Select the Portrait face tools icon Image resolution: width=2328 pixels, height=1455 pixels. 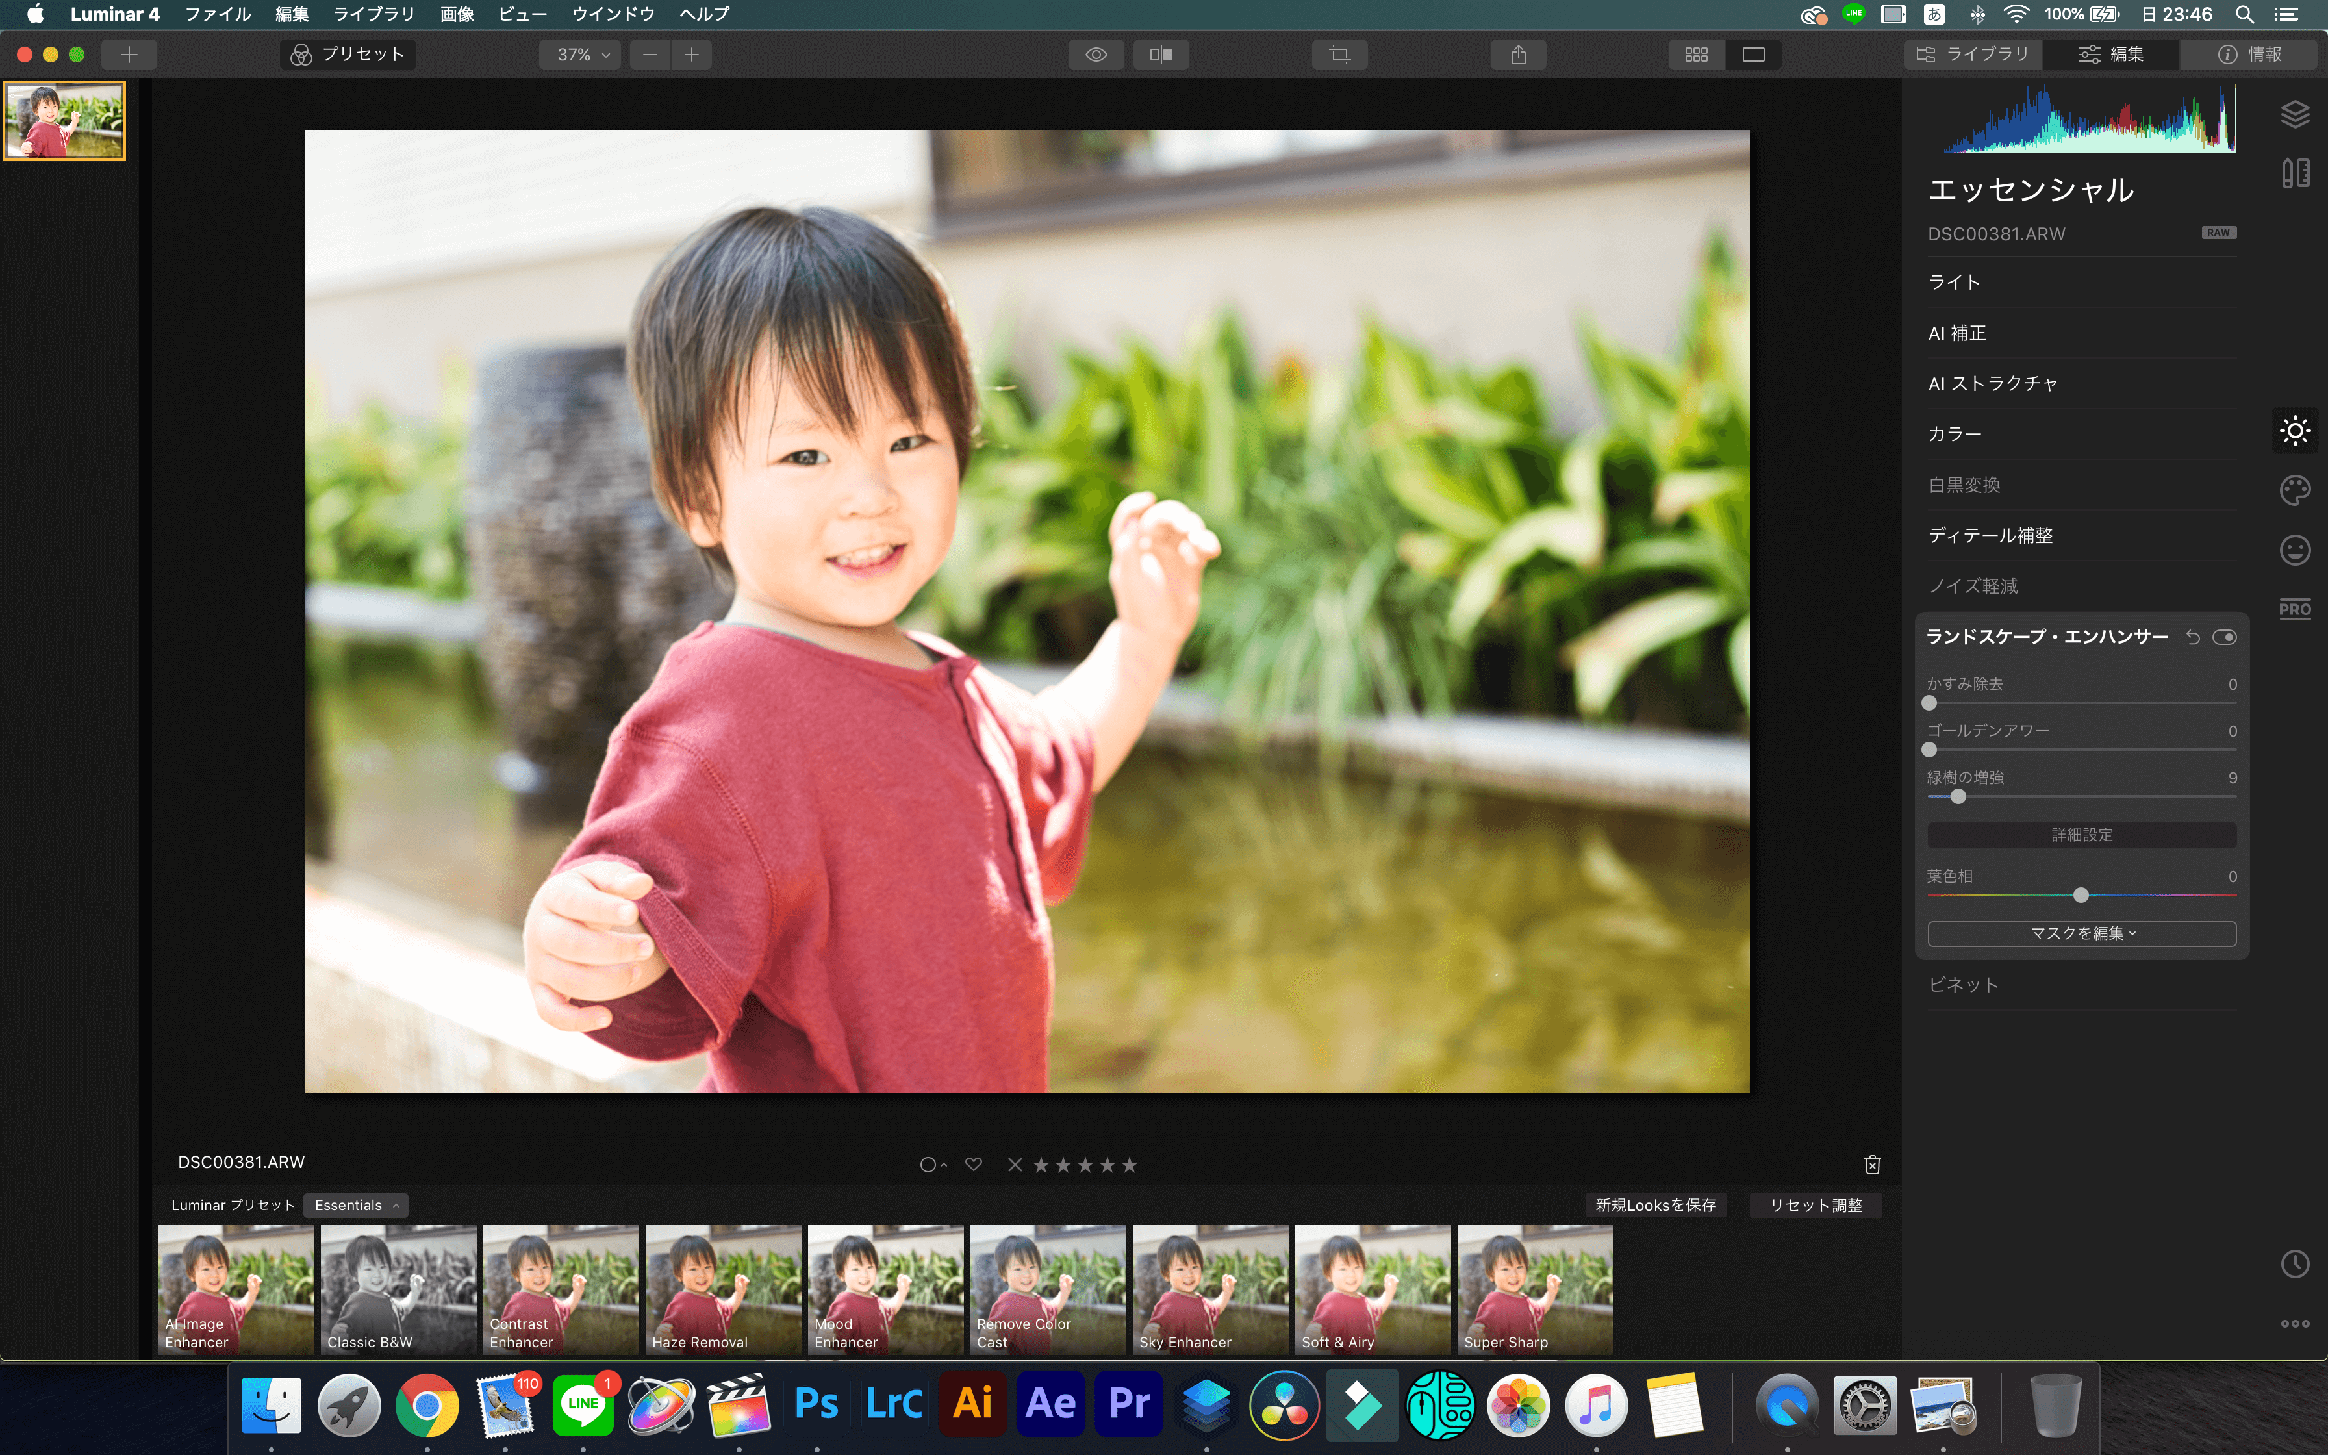[2294, 550]
